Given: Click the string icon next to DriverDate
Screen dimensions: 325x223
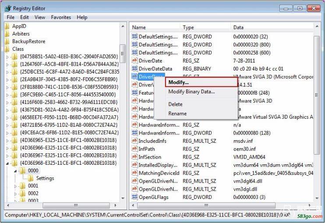Looking at the screenshot, I should [x=134, y=60].
